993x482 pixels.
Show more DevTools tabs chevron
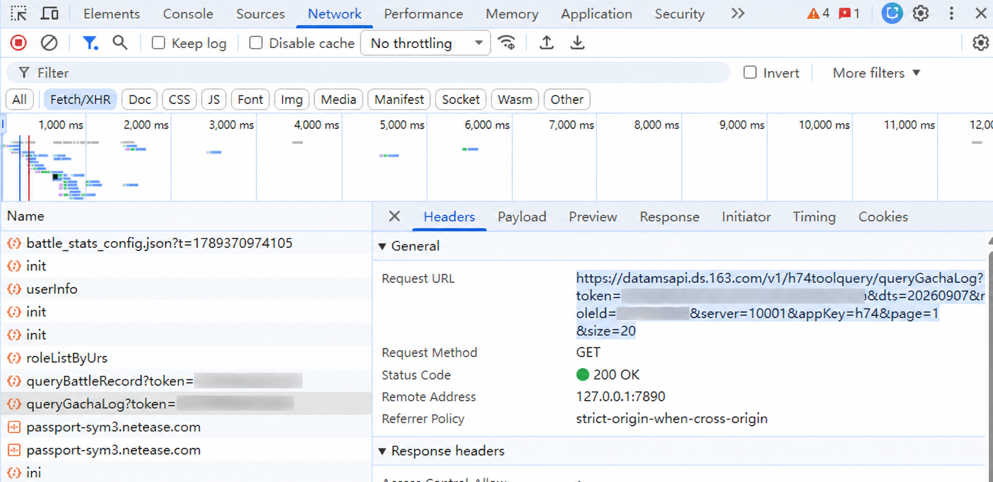click(738, 13)
